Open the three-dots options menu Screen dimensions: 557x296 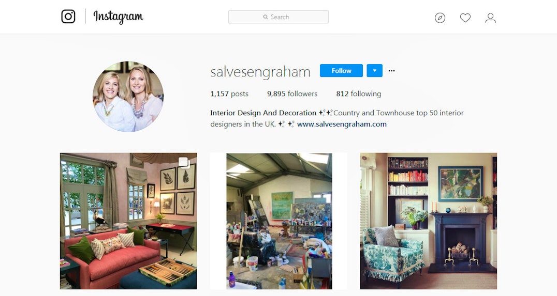391,71
